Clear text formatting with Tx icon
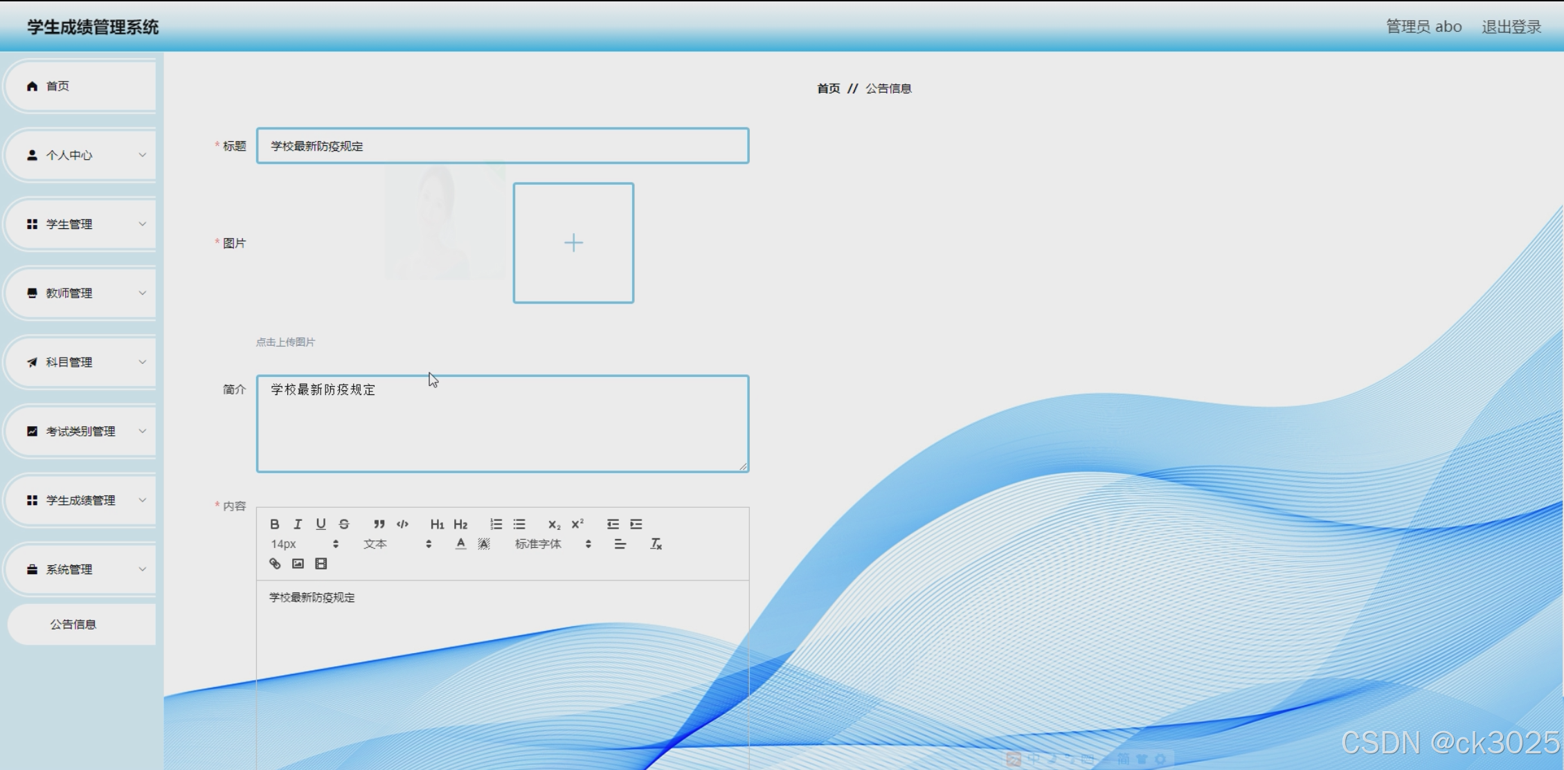 coord(656,544)
